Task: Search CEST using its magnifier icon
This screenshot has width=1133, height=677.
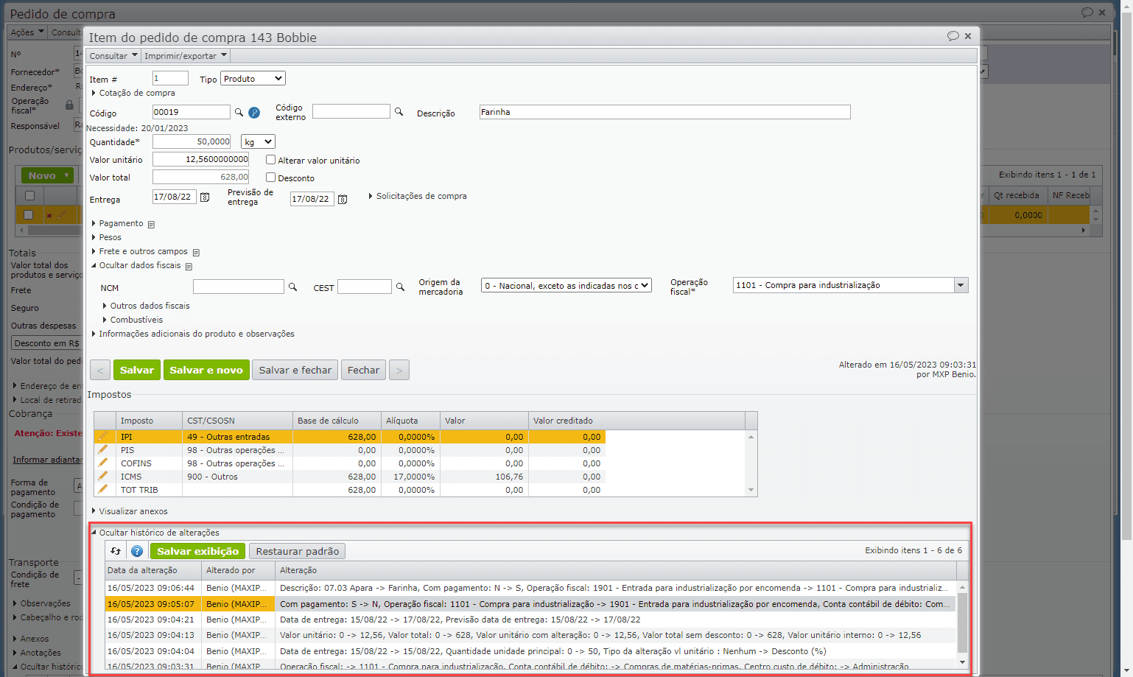Action: (x=400, y=287)
